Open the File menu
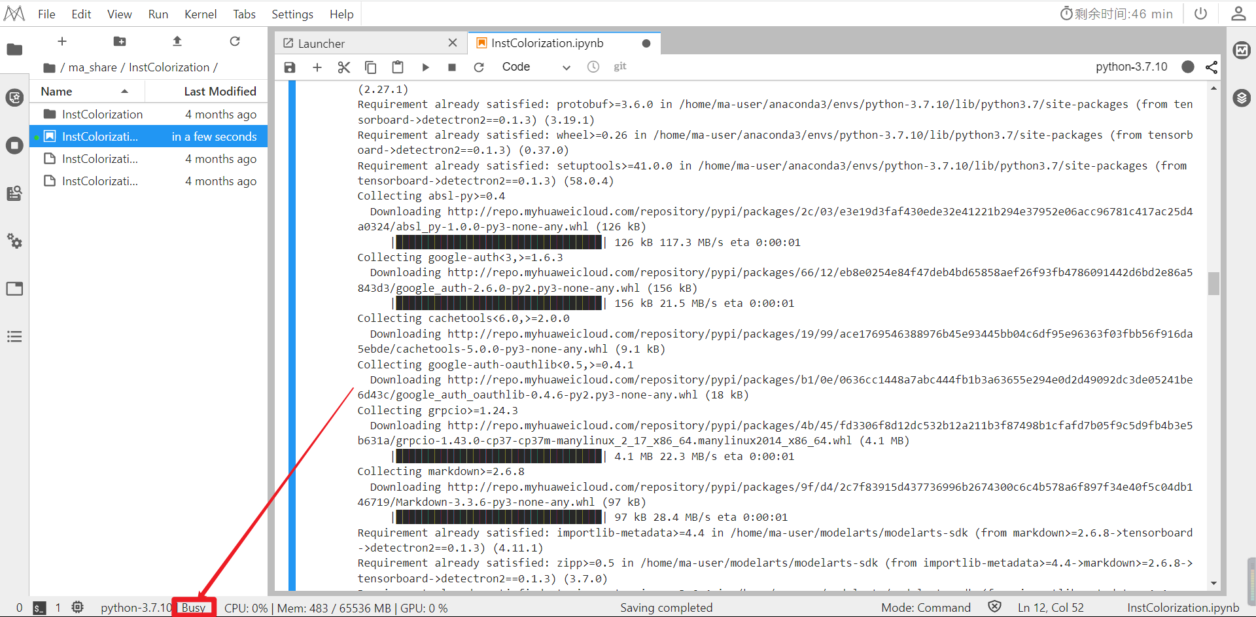The width and height of the screenshot is (1256, 617). pos(46,14)
